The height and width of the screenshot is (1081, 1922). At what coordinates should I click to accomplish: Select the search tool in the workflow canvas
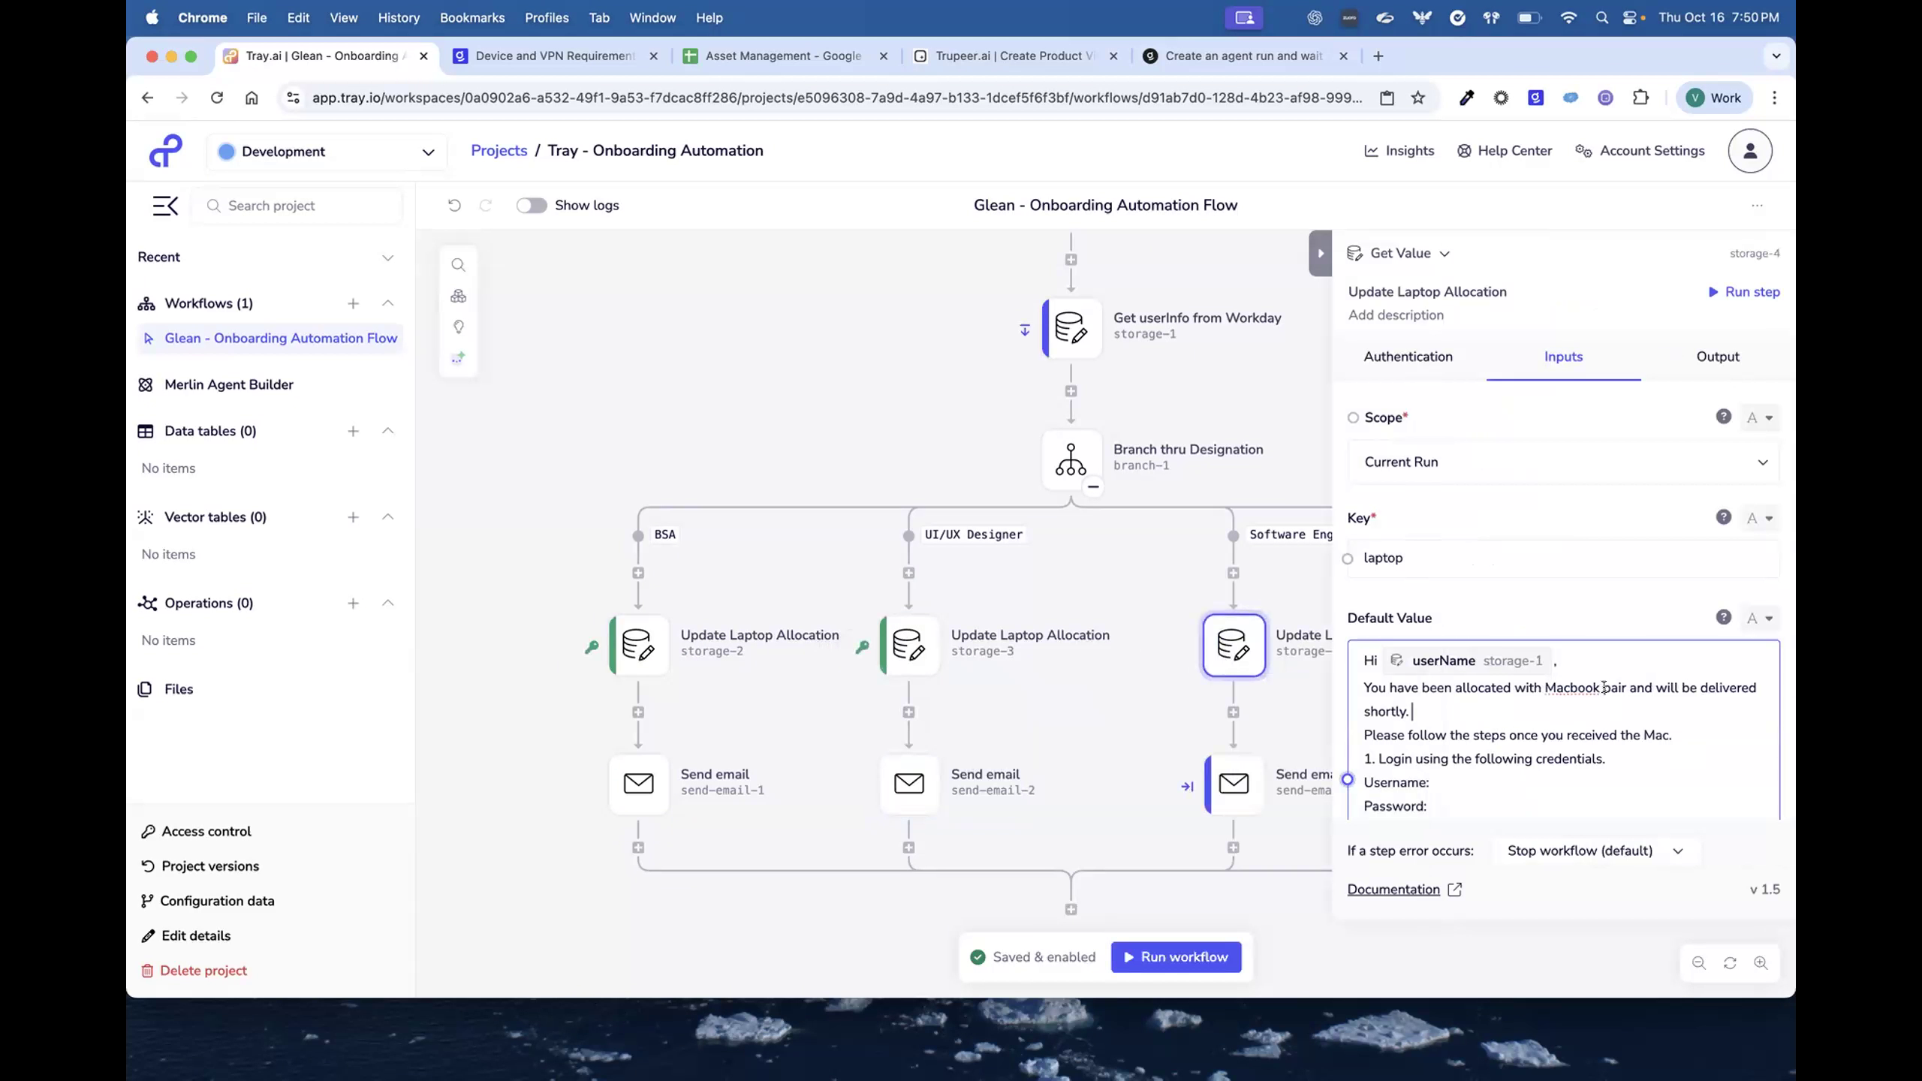459,265
